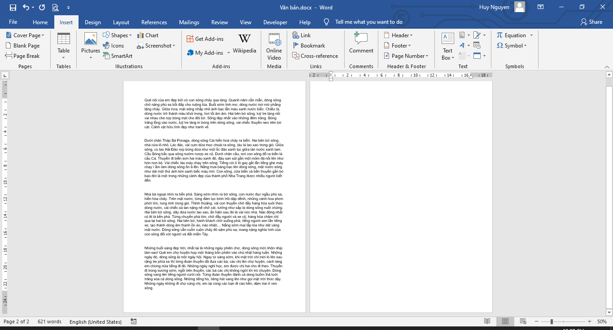This screenshot has width=613, height=330.
Task: Insert a Page Break
Action: point(22,56)
